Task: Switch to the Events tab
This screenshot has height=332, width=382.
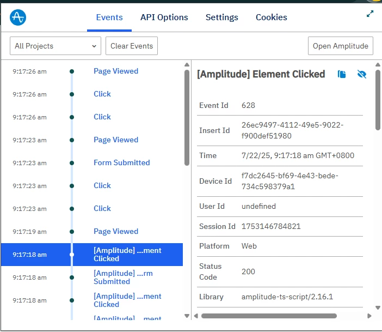Action: [x=109, y=17]
